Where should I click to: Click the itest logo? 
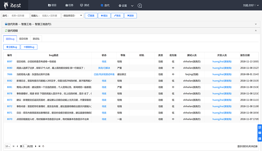click(x=13, y=5)
